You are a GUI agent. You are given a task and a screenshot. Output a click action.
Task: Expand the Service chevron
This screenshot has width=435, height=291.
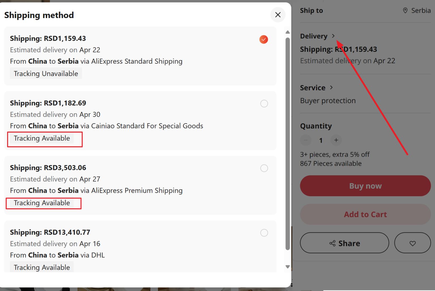[331, 87]
